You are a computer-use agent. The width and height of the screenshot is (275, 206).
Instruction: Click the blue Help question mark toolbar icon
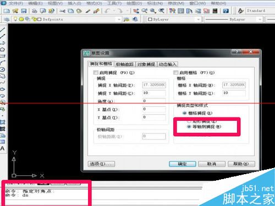tap(226, 11)
